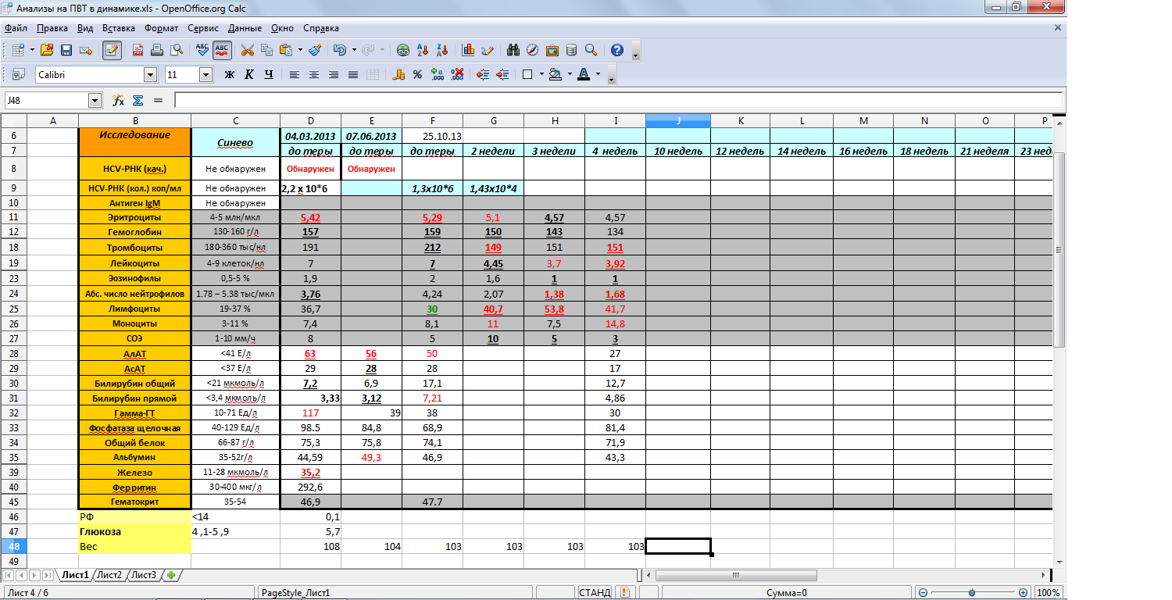Center cell text horizontally
1172x600 pixels.
coord(314,75)
